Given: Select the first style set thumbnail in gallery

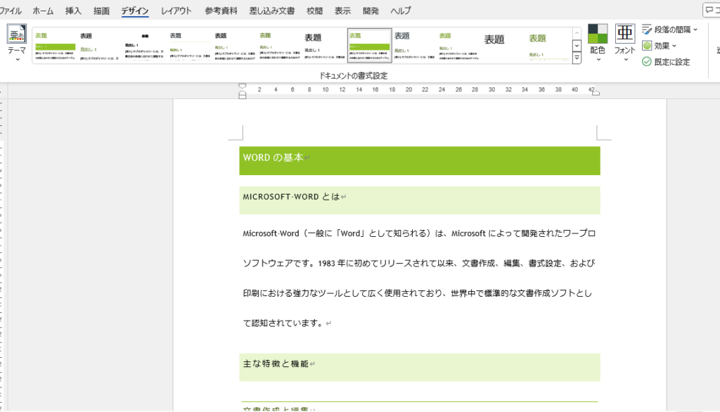Looking at the screenshot, I should click(55, 46).
